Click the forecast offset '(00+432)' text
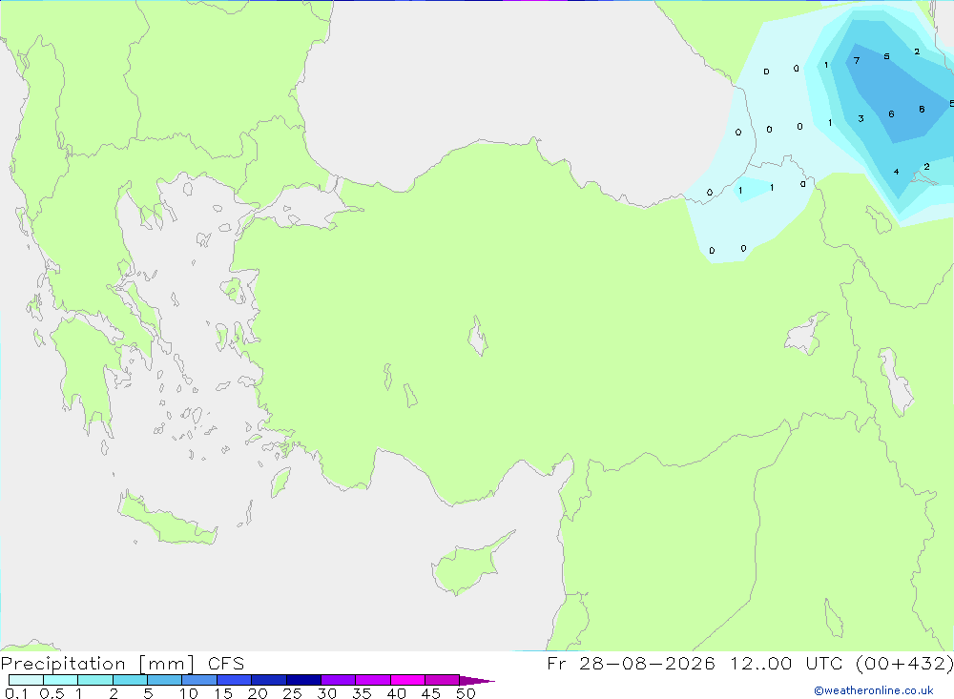 pyautogui.click(x=904, y=663)
